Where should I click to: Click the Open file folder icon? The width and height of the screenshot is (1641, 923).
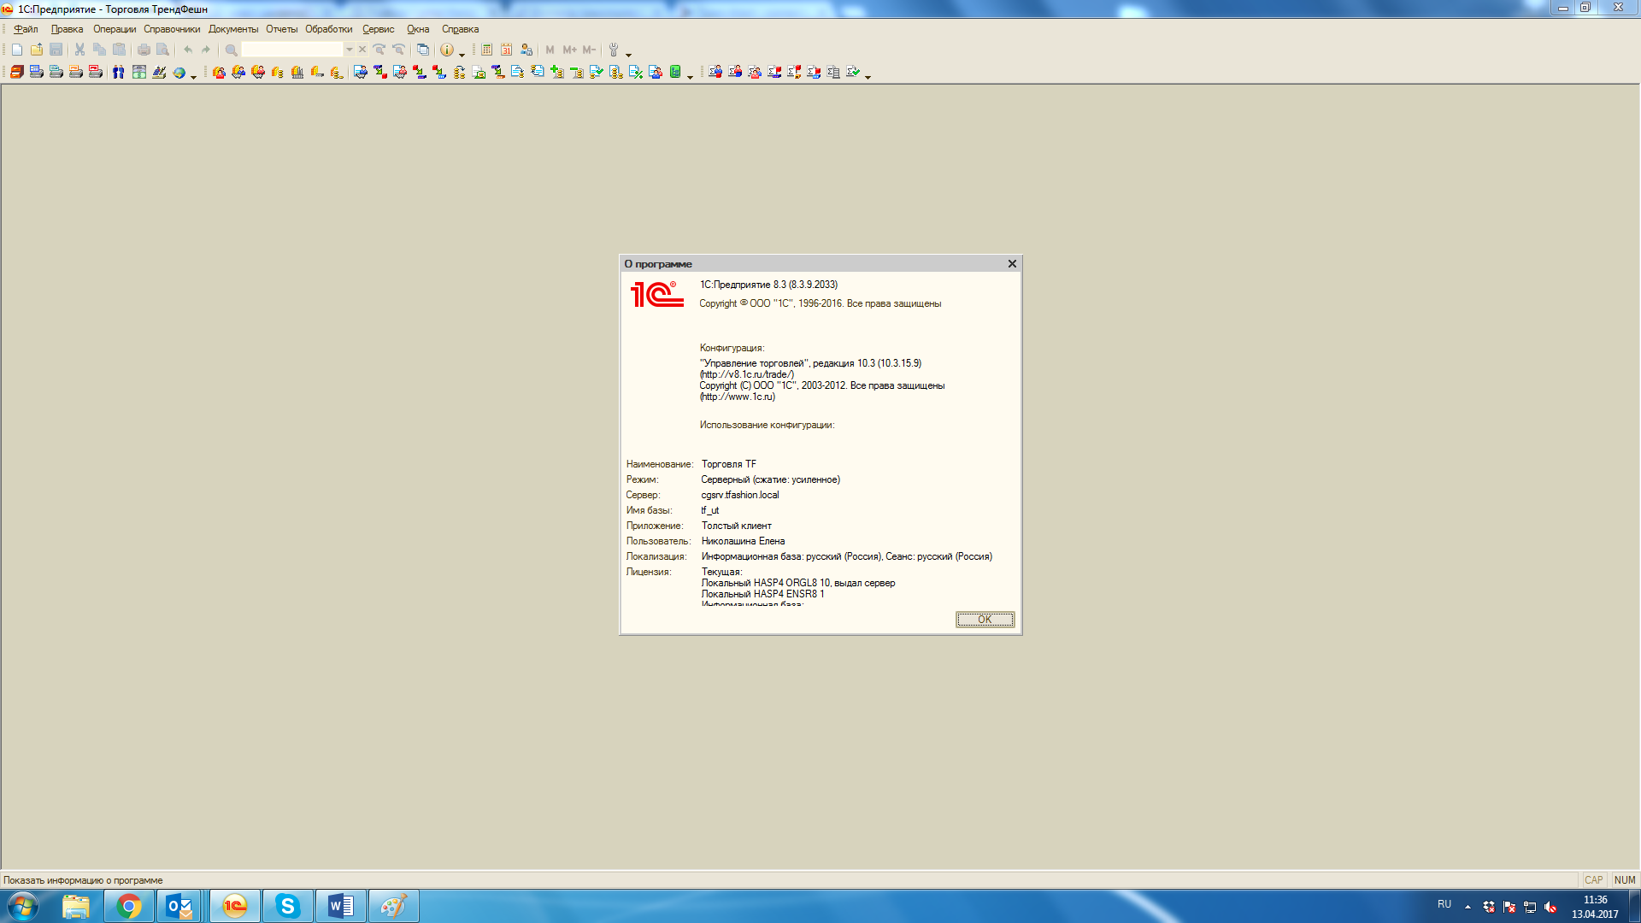tap(36, 50)
